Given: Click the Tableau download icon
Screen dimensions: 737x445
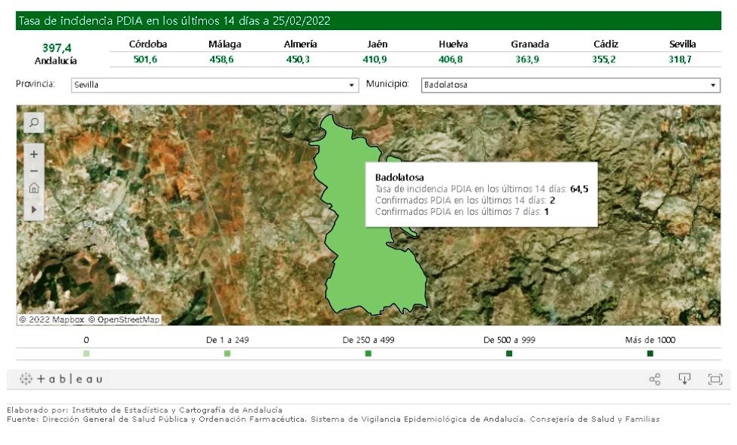Looking at the screenshot, I should point(684,379).
